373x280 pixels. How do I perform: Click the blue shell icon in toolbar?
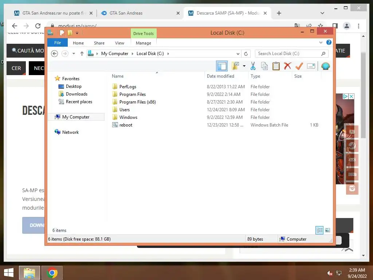coord(325,66)
